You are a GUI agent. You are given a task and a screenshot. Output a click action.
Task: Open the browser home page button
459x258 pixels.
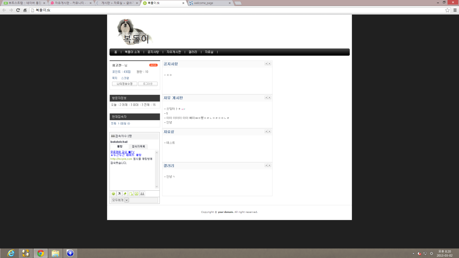pyautogui.click(x=25, y=10)
